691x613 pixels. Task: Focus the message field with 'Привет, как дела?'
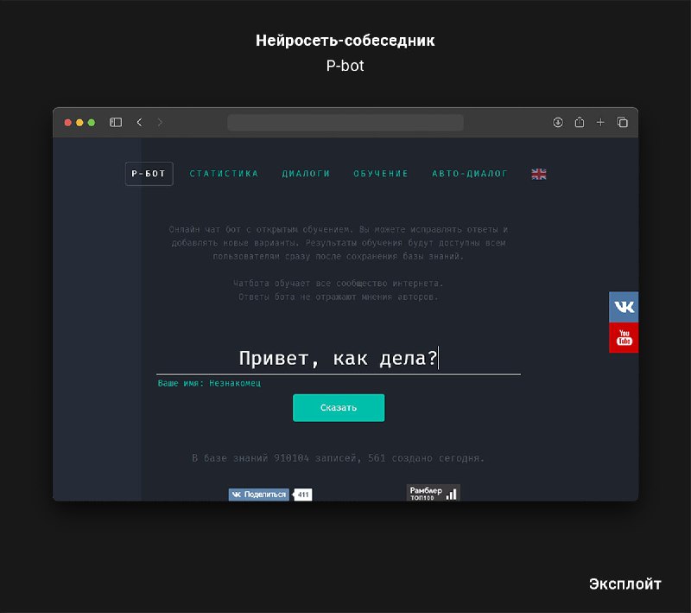pyautogui.click(x=338, y=358)
